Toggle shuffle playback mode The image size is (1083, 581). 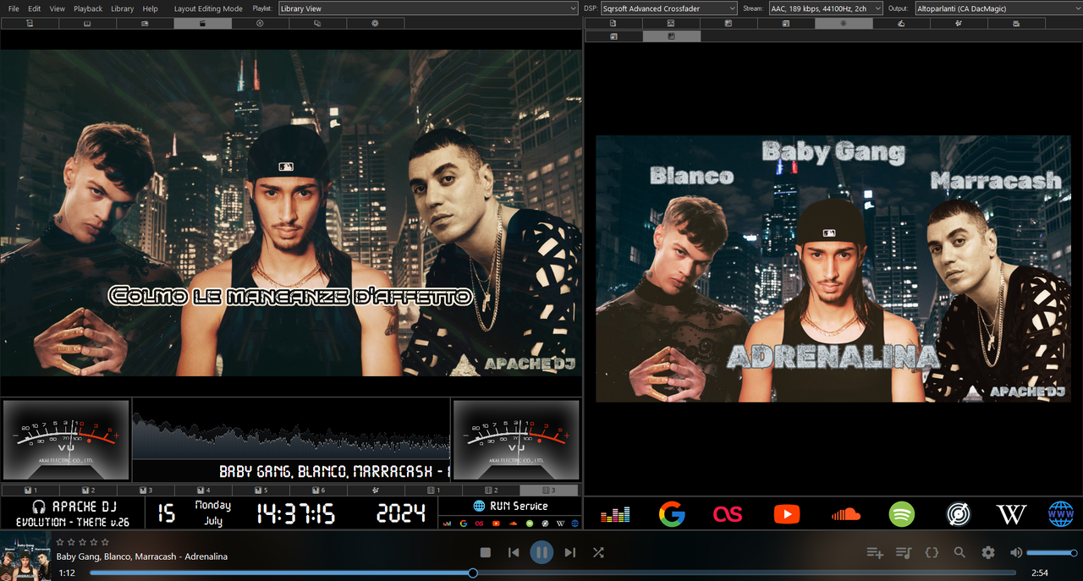598,552
